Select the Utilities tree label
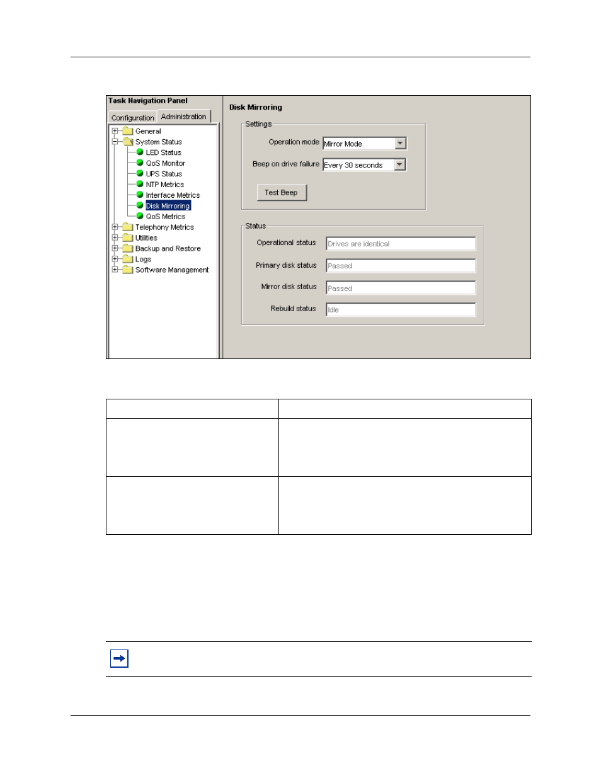The height and width of the screenshot is (778, 601). click(146, 238)
